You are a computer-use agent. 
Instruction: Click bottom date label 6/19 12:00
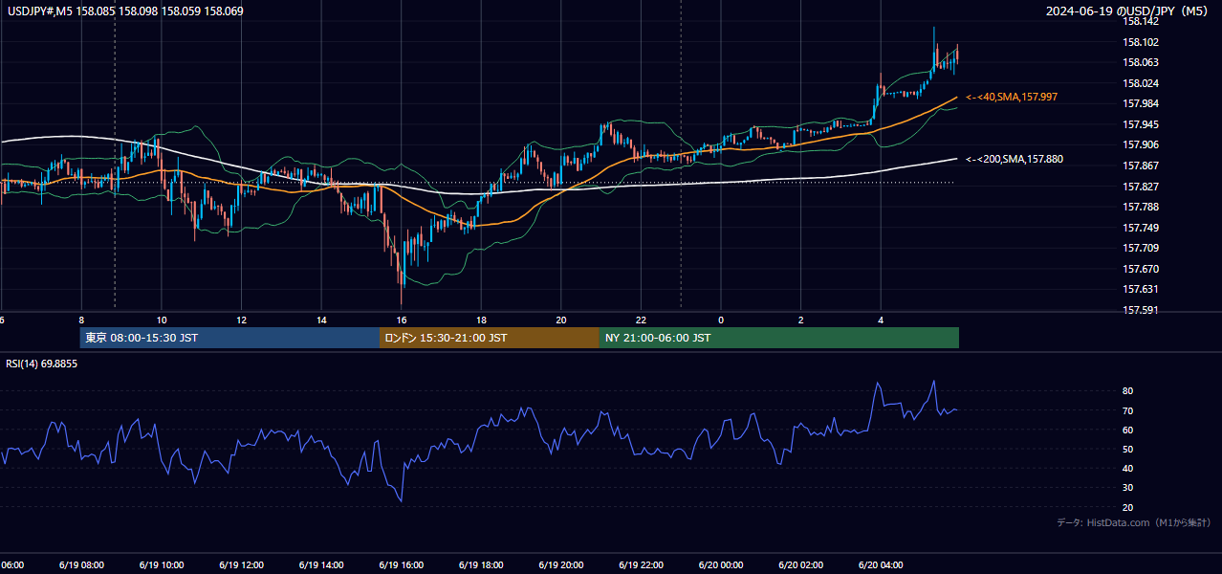(x=241, y=564)
